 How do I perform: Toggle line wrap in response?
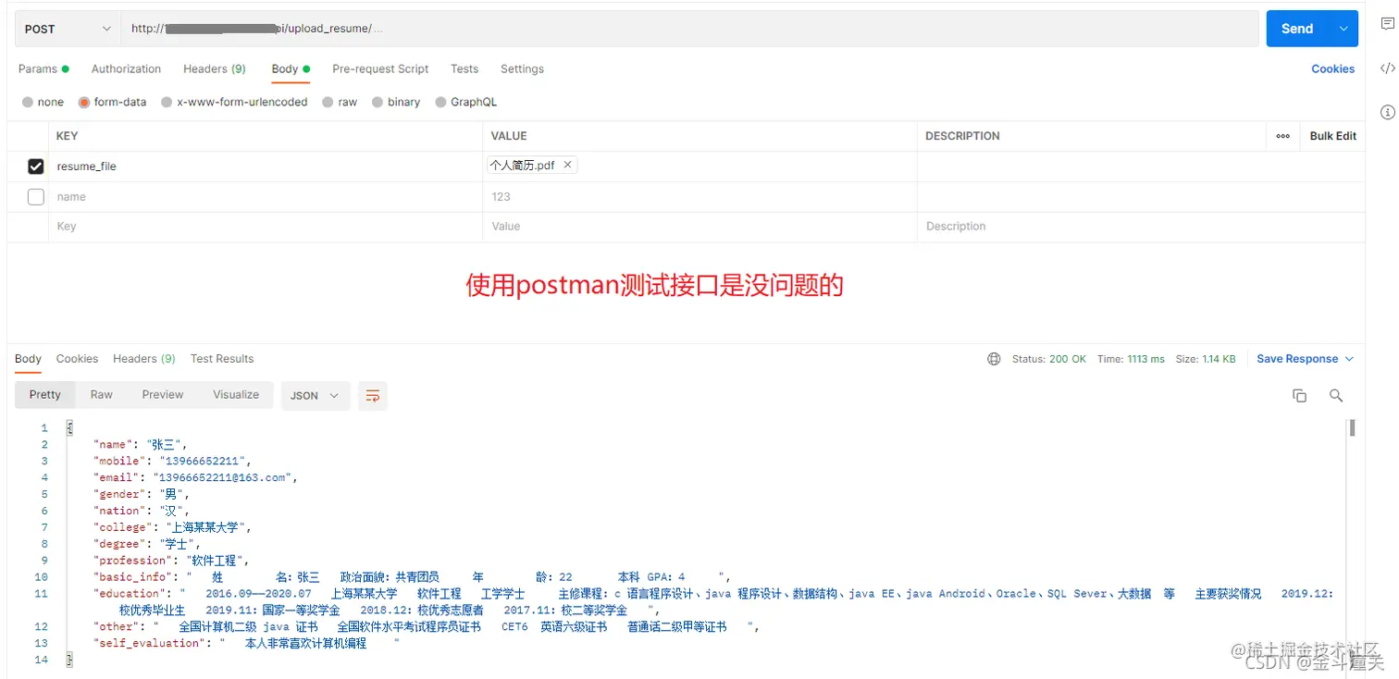click(x=373, y=396)
